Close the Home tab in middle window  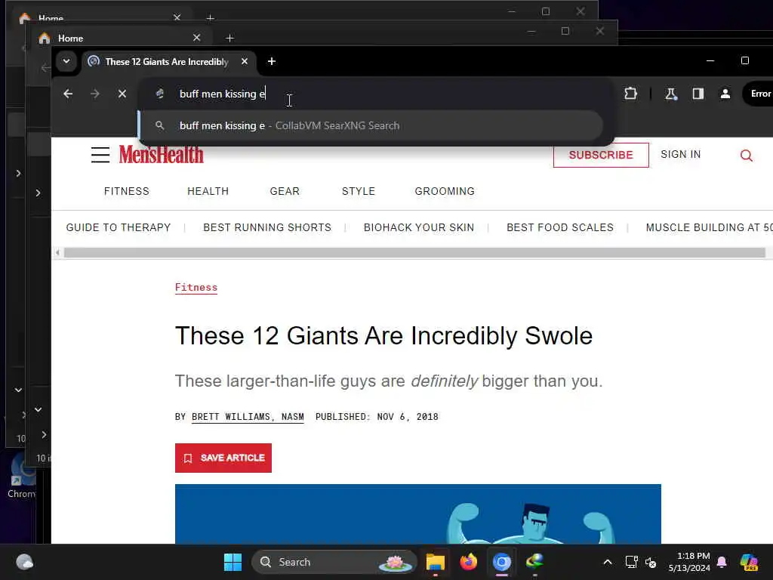click(197, 38)
